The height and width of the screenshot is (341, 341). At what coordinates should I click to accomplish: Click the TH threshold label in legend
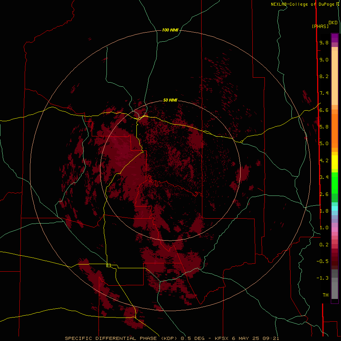point(325,295)
